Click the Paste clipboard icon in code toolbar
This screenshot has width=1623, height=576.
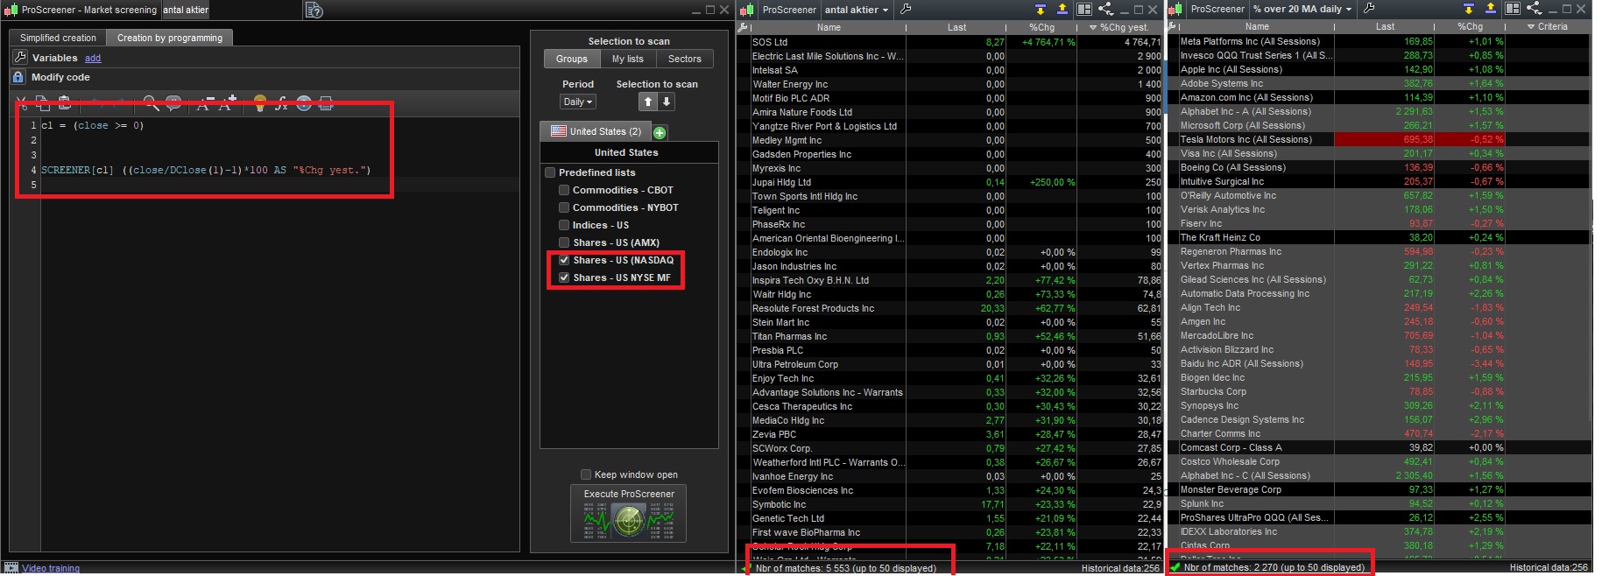[64, 103]
